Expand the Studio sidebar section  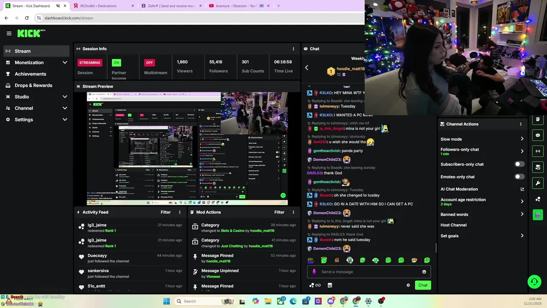pos(36,97)
